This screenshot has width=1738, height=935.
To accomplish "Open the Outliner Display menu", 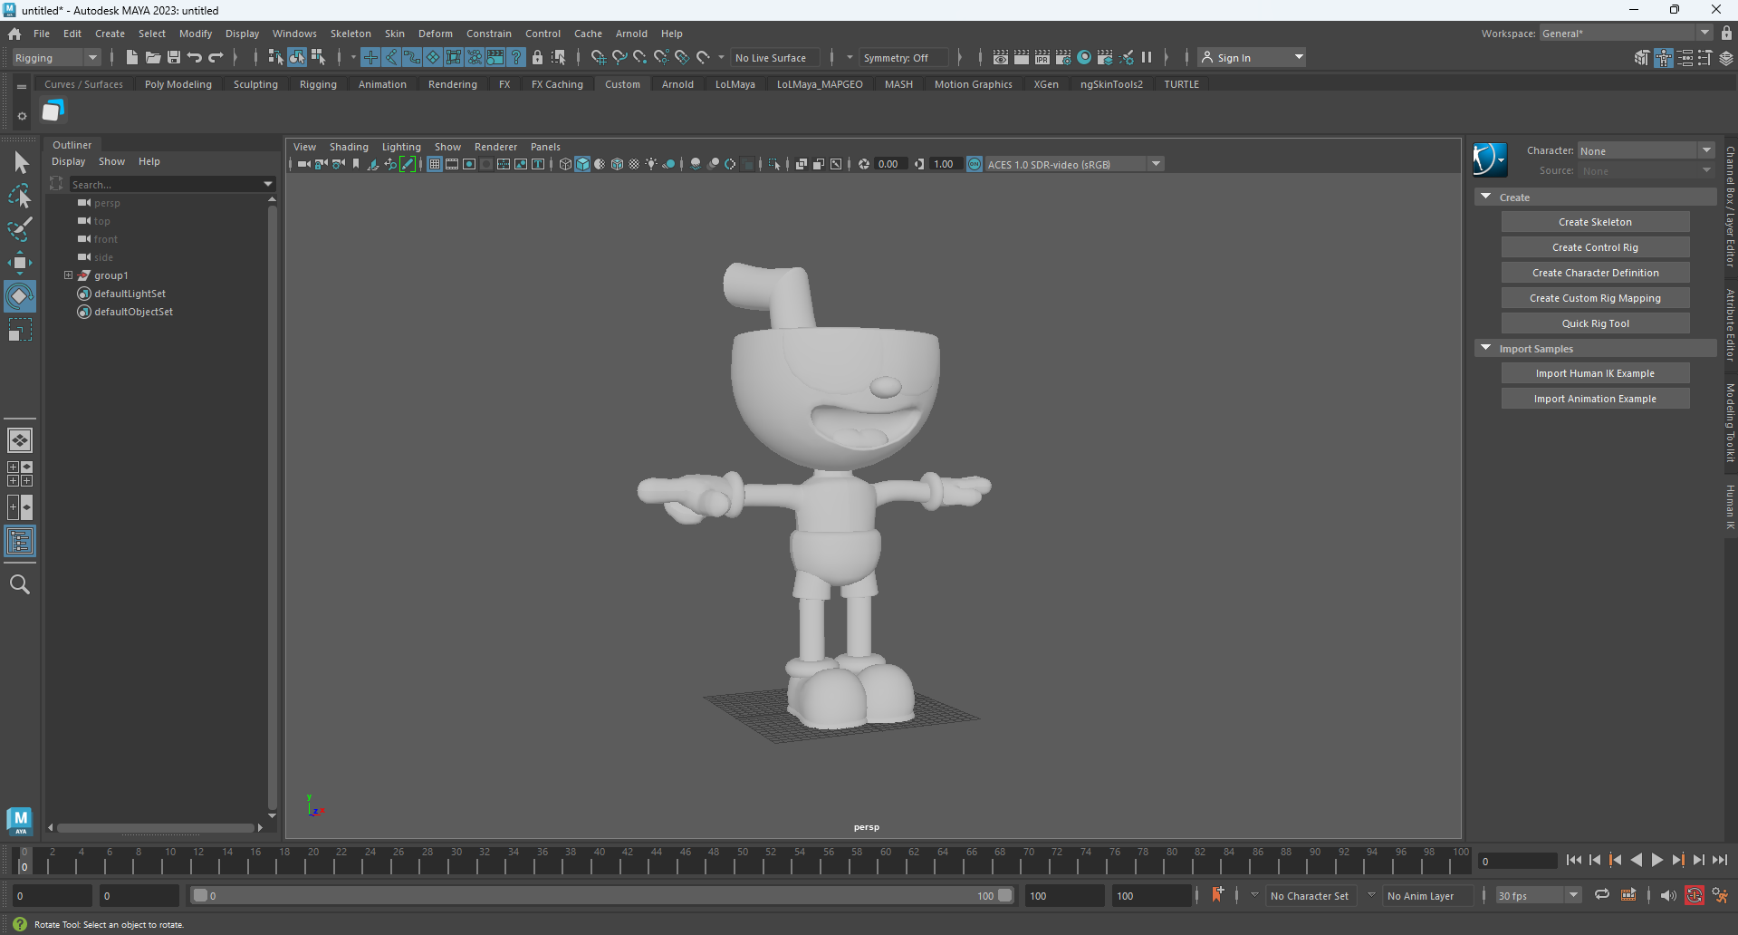I will [68, 161].
